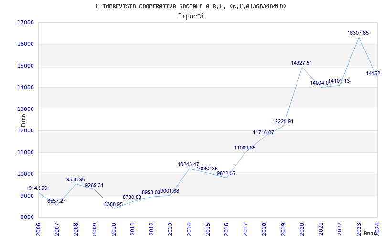This screenshot has width=382, height=238.
Task: Click the peak value label 16307.65
Action: tap(358, 33)
